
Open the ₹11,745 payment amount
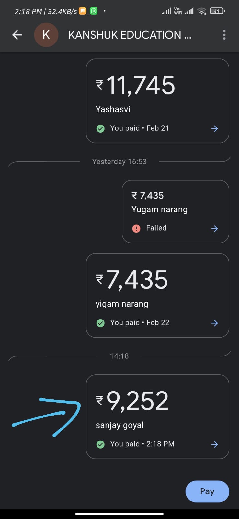pyautogui.click(x=136, y=85)
